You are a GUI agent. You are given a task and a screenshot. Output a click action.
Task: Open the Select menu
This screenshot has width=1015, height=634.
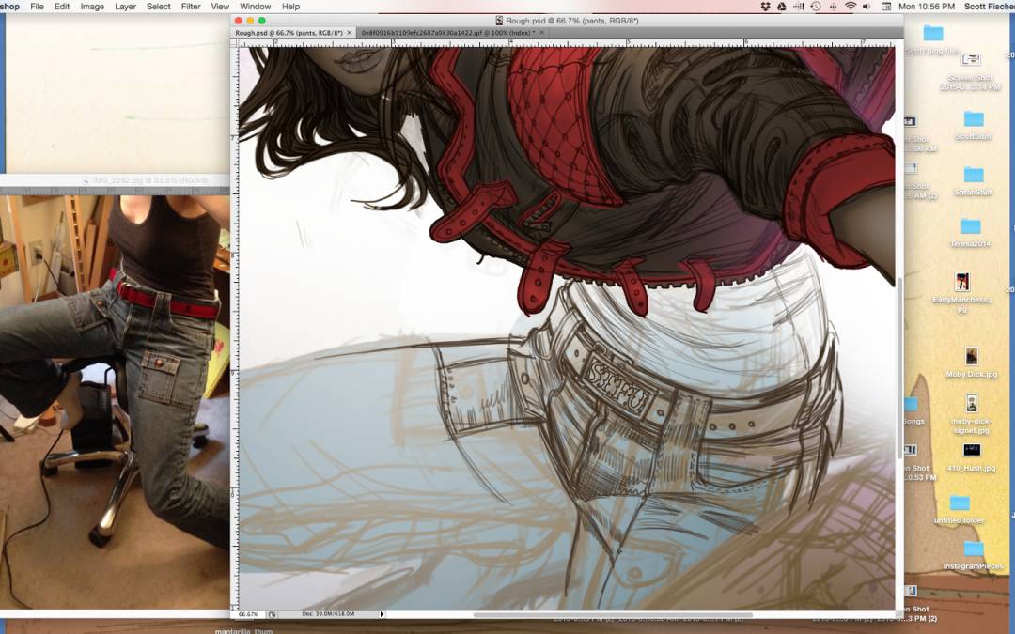coord(159,7)
